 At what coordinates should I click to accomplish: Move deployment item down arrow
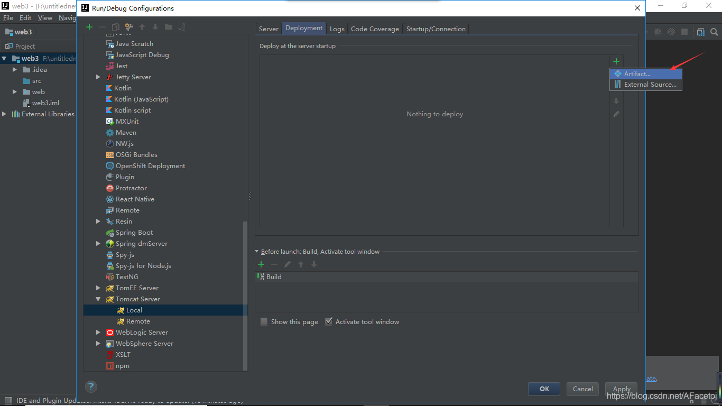[x=616, y=101]
